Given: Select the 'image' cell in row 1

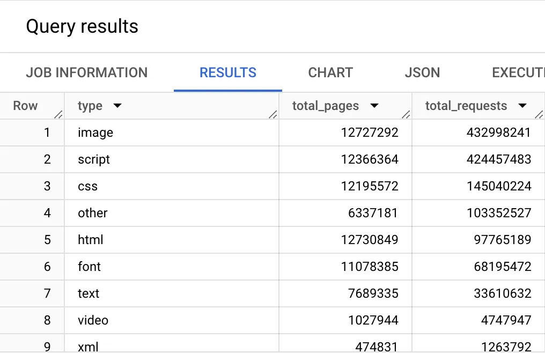Looking at the screenshot, I should point(95,133).
